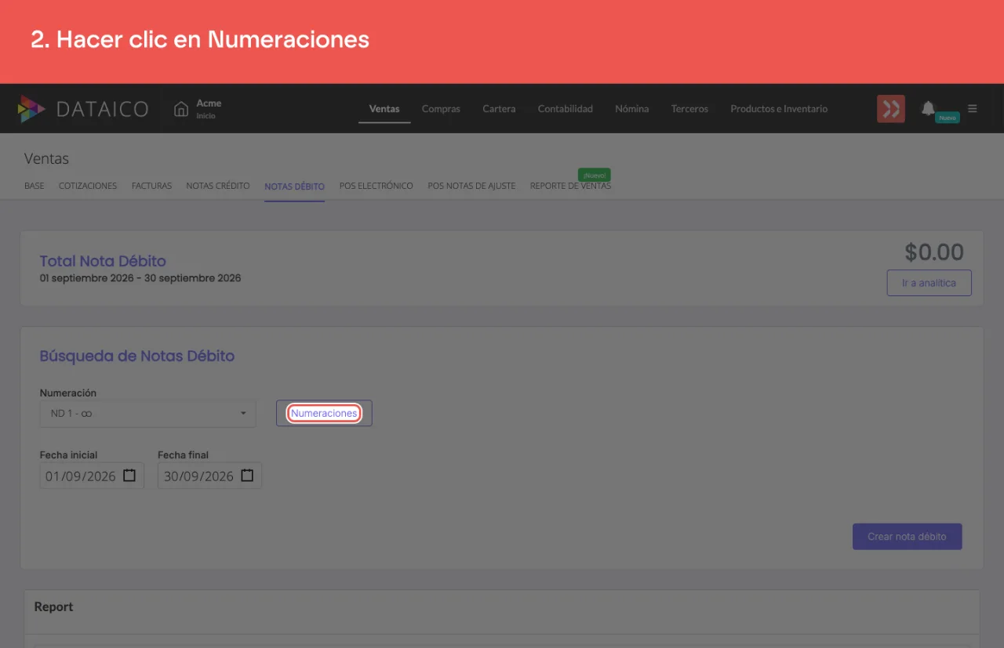This screenshot has width=1004, height=648.
Task: Click the Numeraciones button
Action: (324, 413)
